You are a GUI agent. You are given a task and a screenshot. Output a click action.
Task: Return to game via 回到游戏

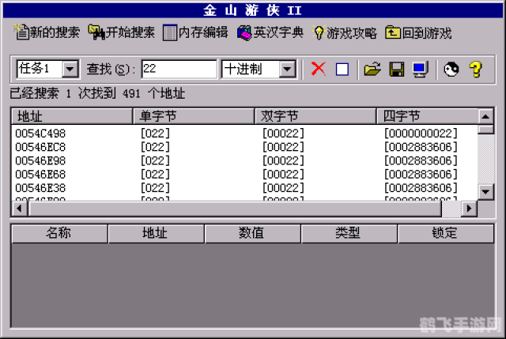418,32
